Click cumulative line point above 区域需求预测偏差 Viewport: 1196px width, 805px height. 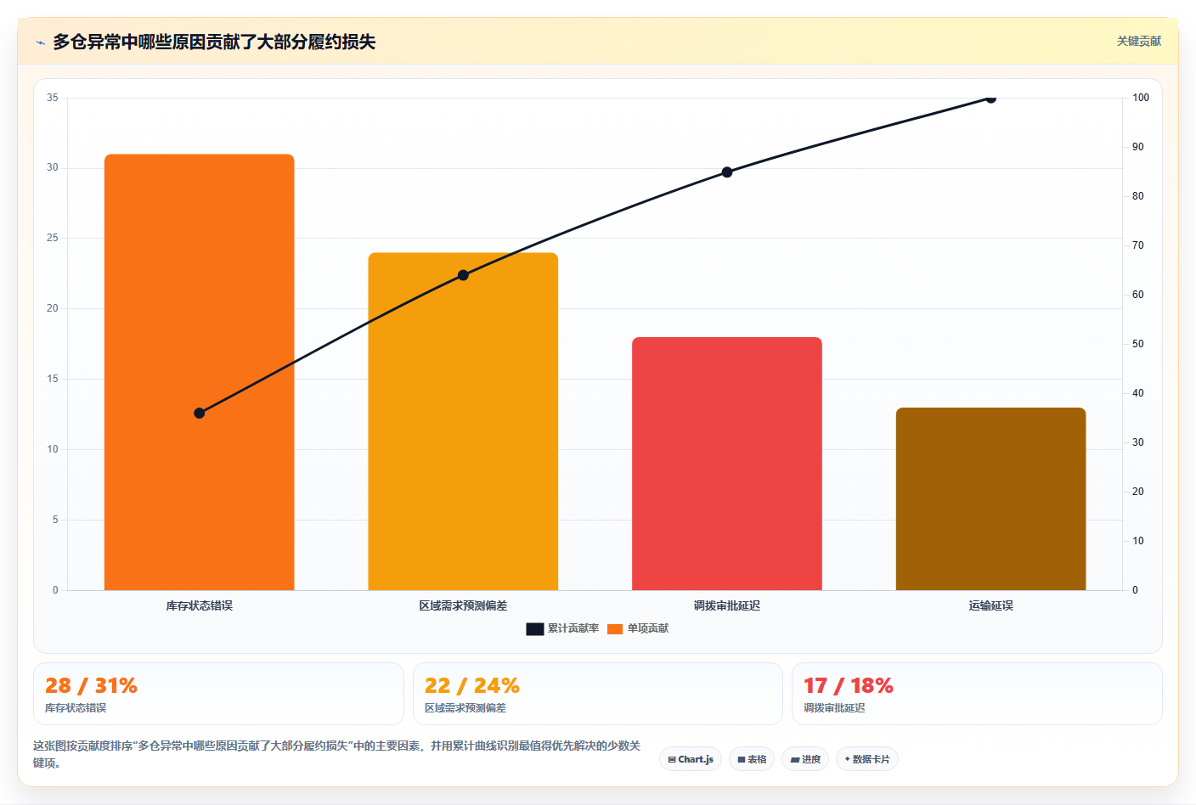click(463, 275)
